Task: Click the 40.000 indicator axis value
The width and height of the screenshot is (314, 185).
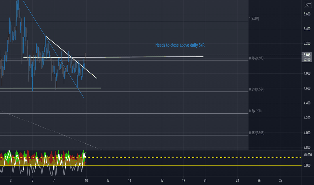Action: click(307, 155)
